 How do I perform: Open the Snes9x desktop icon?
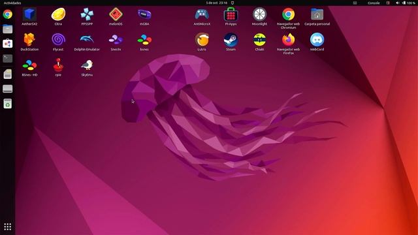point(116,40)
